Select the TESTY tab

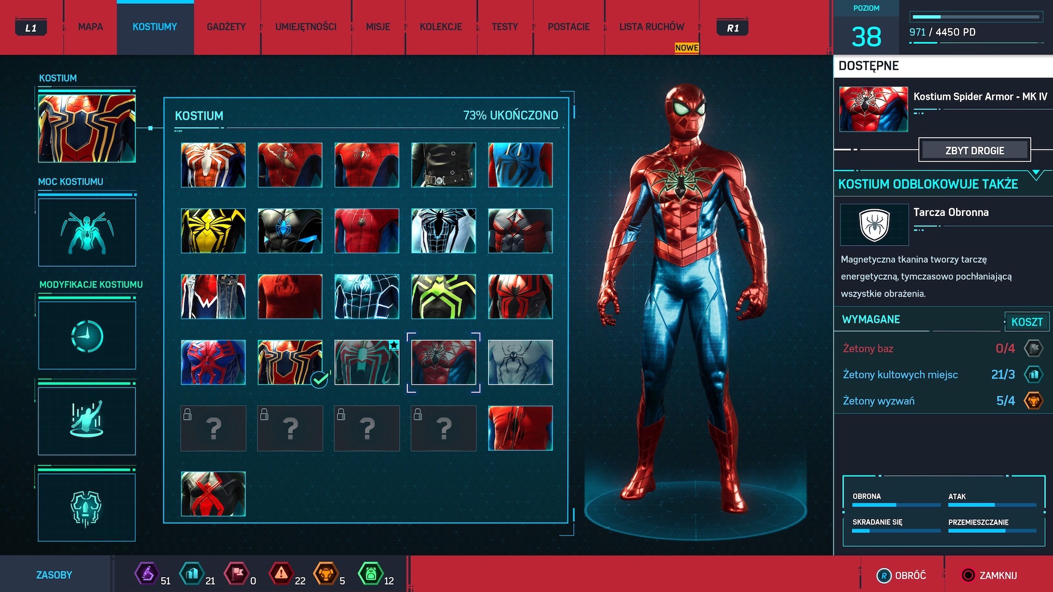click(505, 27)
